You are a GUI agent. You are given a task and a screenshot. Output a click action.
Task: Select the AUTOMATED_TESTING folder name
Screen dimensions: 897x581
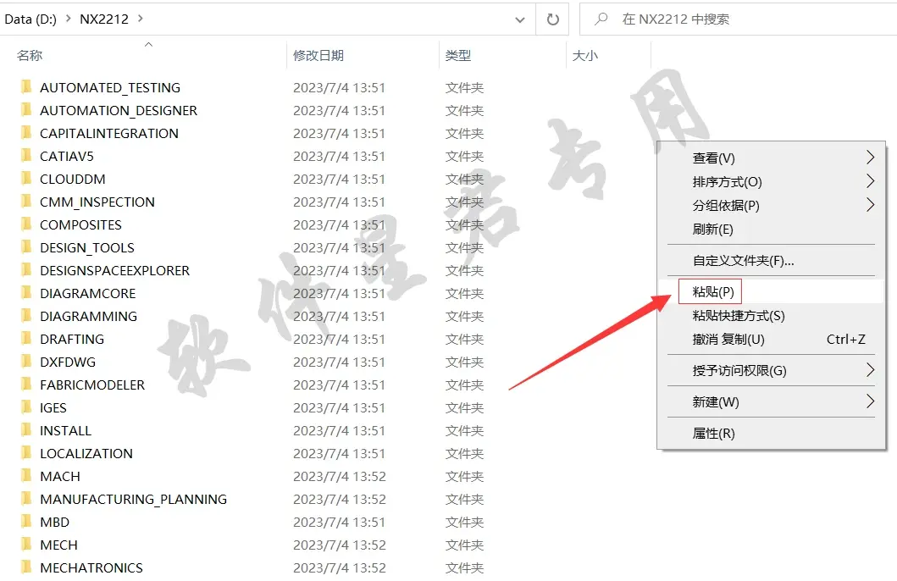click(x=110, y=87)
